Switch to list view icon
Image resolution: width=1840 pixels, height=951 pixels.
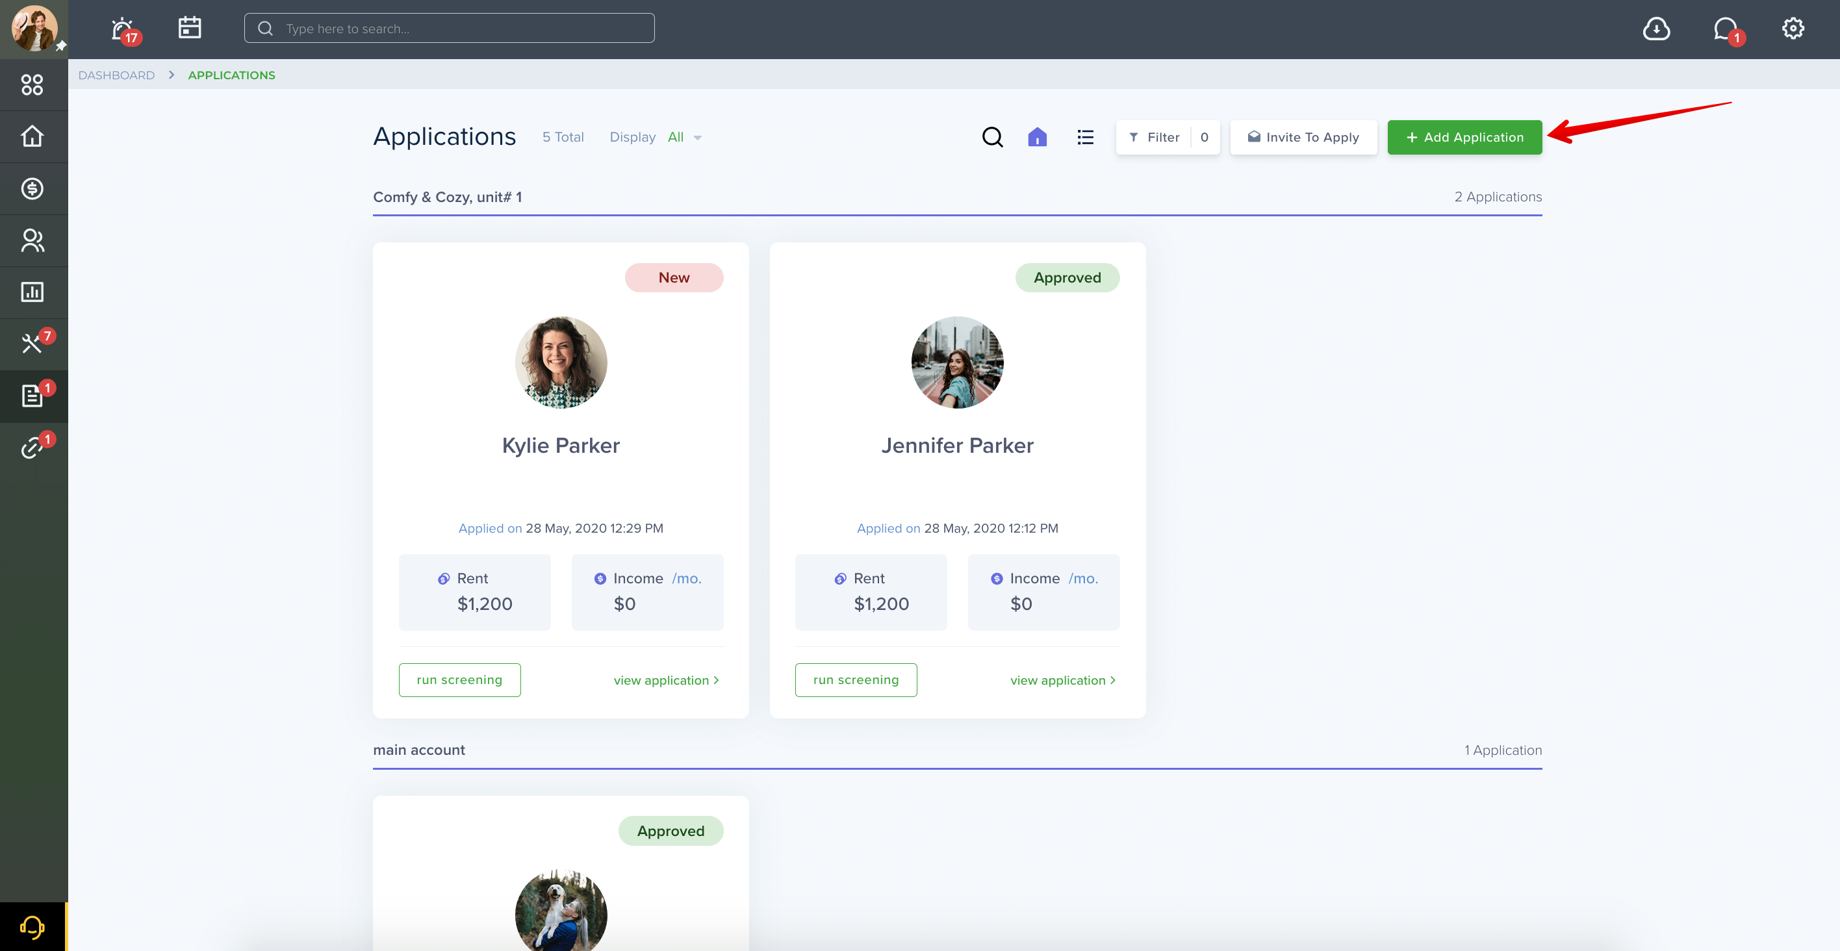[1085, 137]
